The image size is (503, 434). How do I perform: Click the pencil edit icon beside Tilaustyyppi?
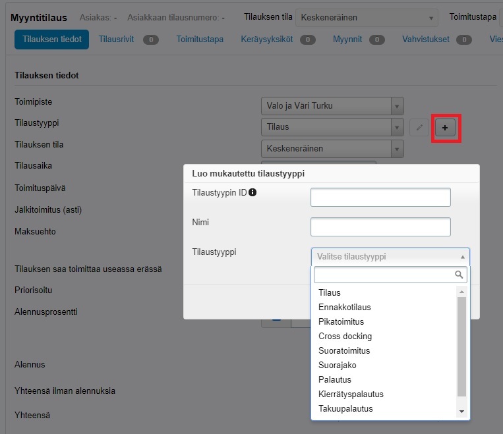click(x=419, y=128)
